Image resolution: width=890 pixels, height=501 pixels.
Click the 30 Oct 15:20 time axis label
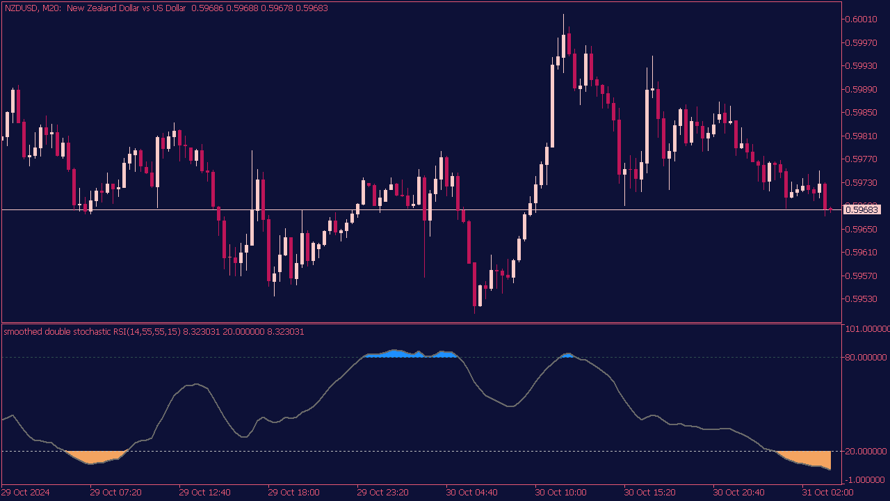(x=650, y=492)
